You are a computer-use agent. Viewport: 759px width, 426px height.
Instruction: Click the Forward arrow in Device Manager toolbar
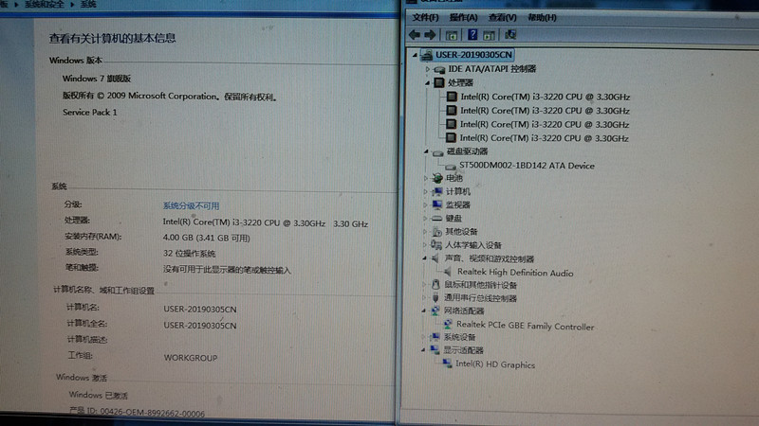click(430, 35)
